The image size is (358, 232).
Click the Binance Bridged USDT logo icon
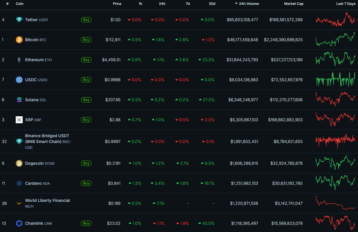pos(19,141)
